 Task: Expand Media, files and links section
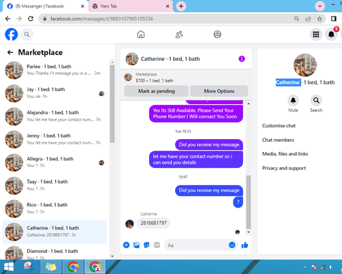(285, 154)
